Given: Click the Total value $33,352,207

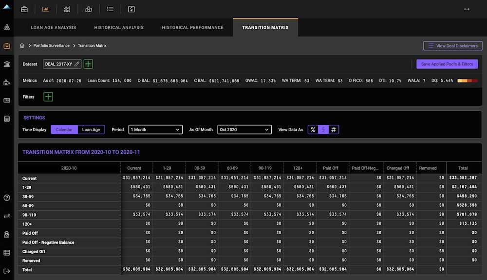Looking at the screenshot, I should (x=463, y=178).
